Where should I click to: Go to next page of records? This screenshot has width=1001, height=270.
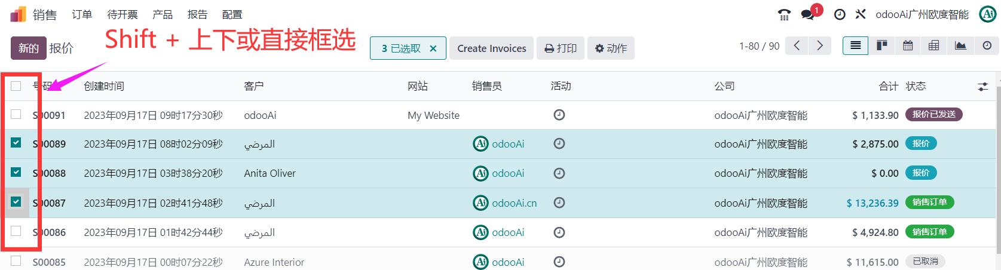820,45
